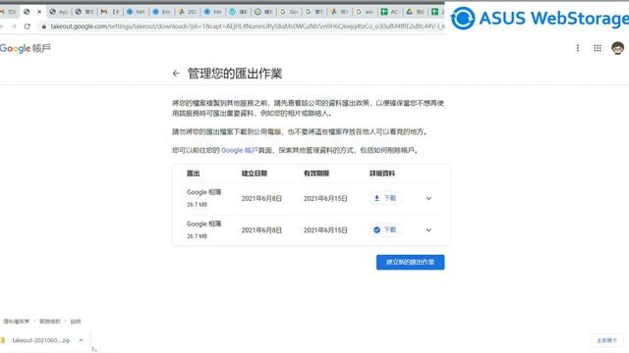This screenshot has height=353, width=629.
Task: Open the tab labeled Em
Action: point(161,12)
